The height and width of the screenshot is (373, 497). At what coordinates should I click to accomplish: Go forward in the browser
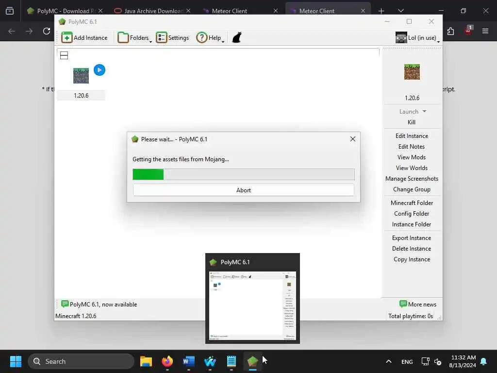click(x=29, y=31)
